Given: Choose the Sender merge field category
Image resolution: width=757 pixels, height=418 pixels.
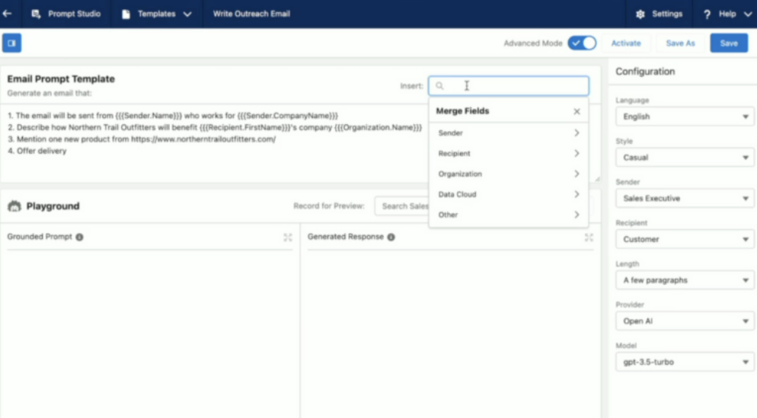Looking at the screenshot, I should point(508,133).
